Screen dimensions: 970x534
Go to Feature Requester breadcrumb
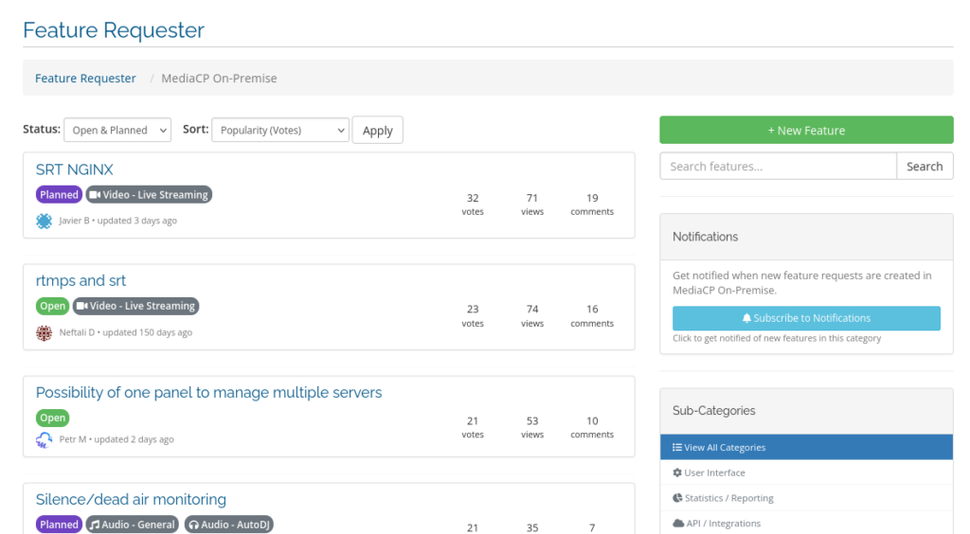(85, 79)
